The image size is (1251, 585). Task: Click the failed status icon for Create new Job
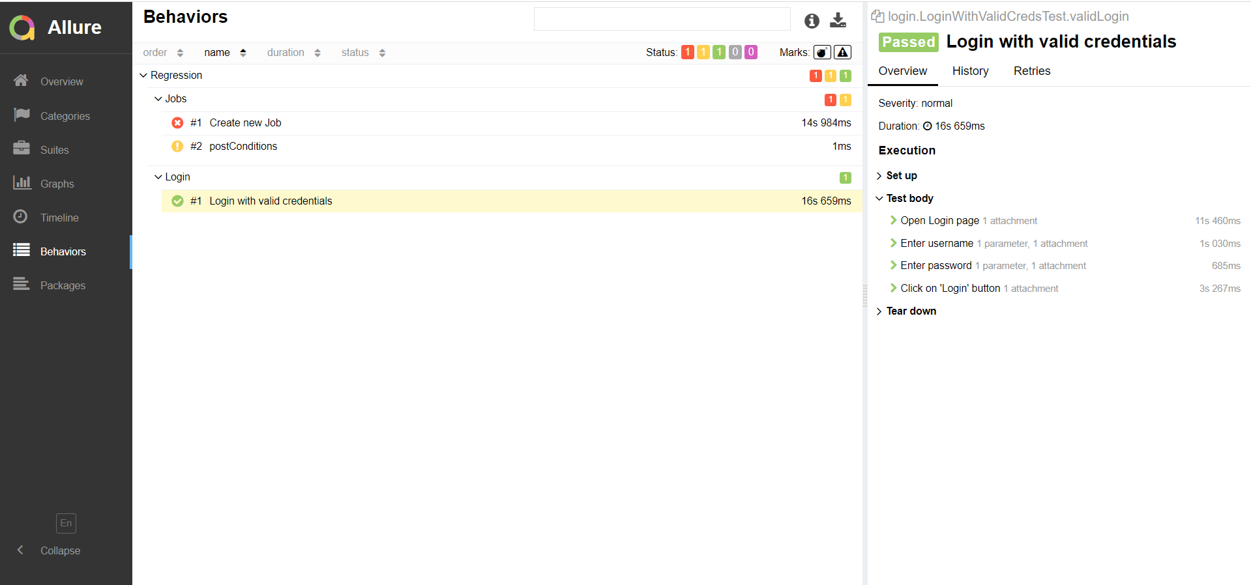(177, 122)
